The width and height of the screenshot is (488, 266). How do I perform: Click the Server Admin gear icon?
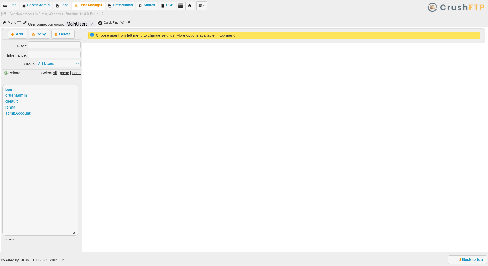[x=24, y=5]
